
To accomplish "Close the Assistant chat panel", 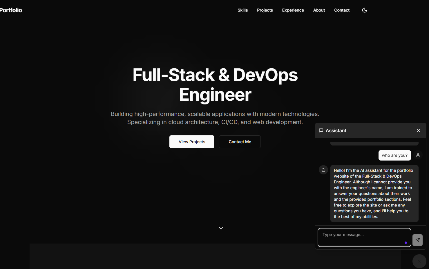I will click(419, 130).
